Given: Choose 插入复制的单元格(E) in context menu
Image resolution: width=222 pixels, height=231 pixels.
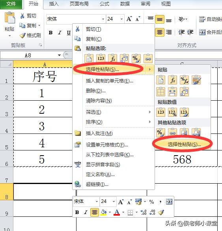Looking at the screenshot, I should tap(114, 81).
